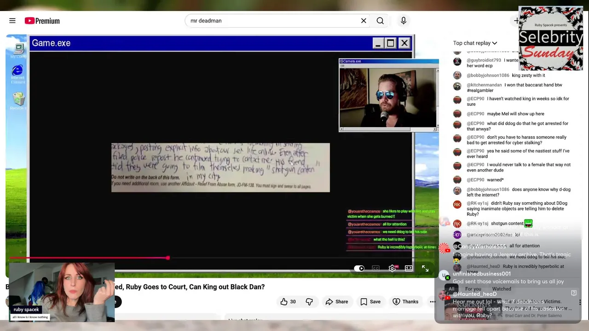Select 'I would never talk to a female' message
Screen dimensions: 589x331
pos(519,168)
